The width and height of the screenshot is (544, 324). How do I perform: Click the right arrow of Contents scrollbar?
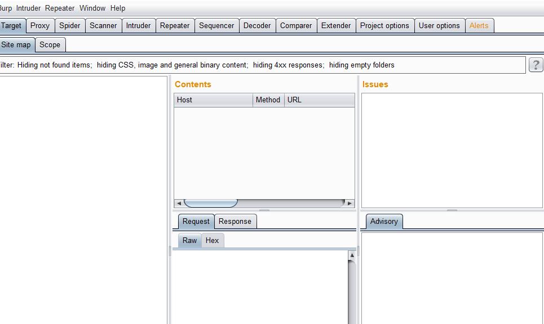tap(350, 203)
